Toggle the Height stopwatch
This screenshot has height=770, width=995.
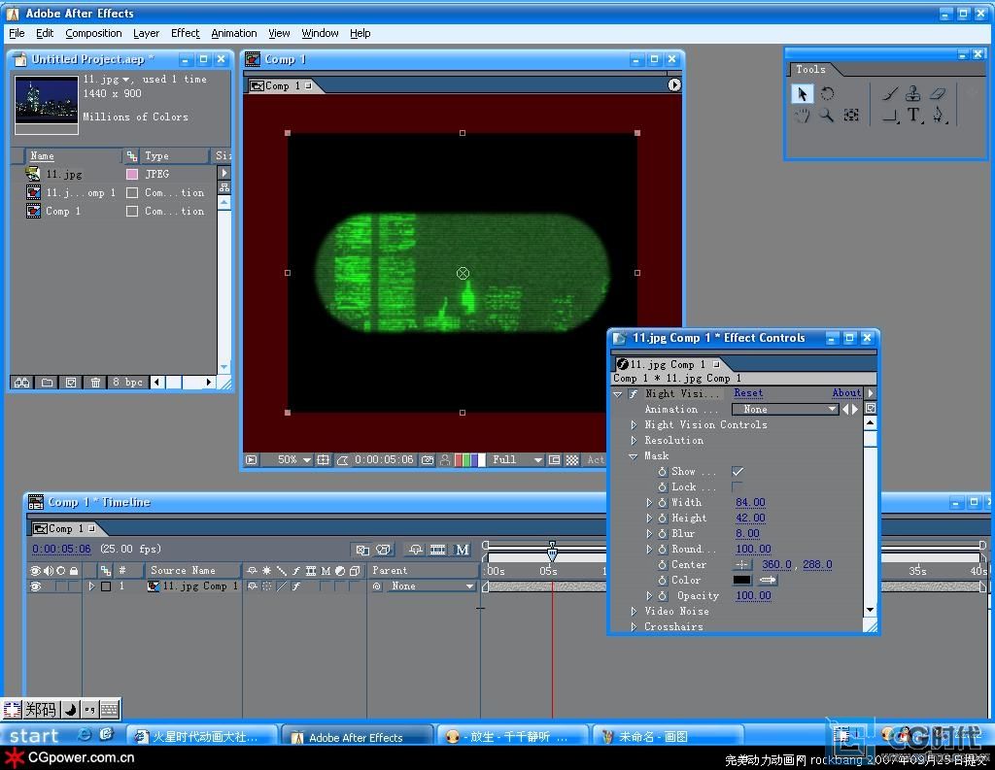(x=662, y=519)
